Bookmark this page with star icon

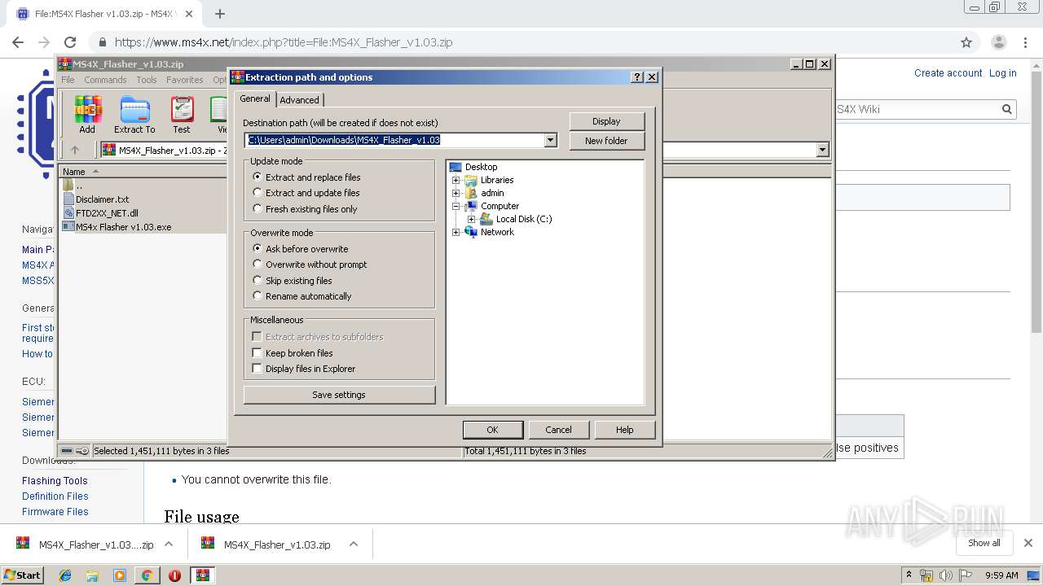pyautogui.click(x=966, y=42)
